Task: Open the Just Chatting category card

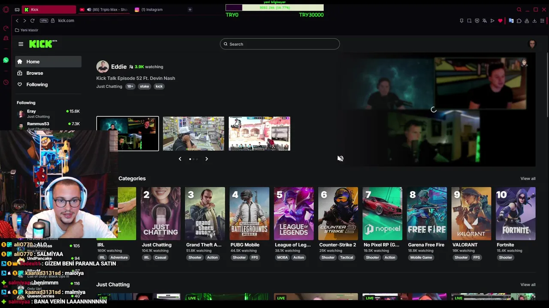Action: [x=160, y=213]
